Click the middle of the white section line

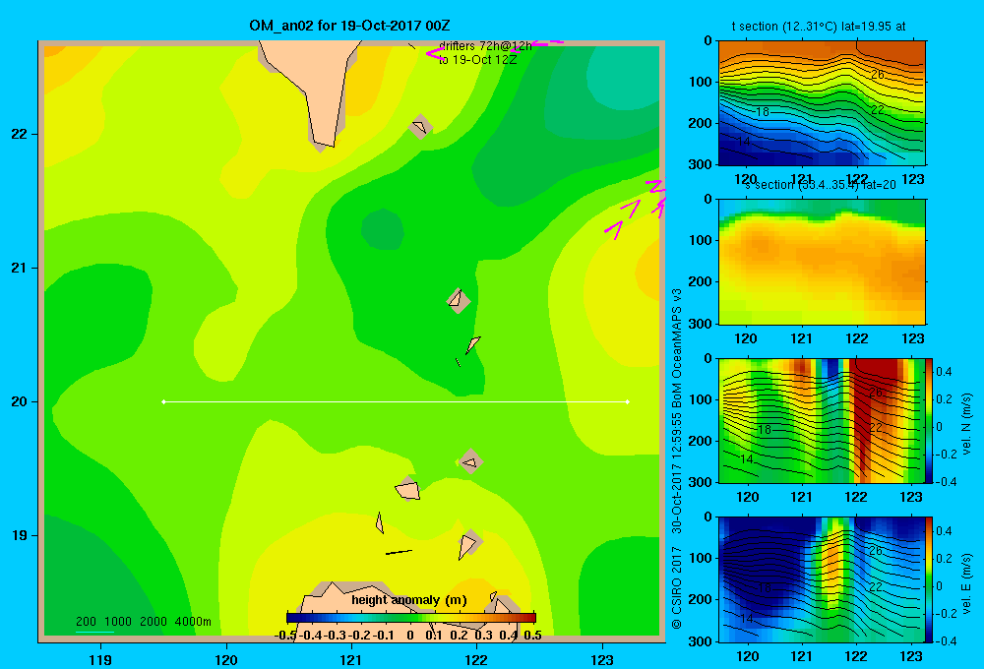coord(396,401)
